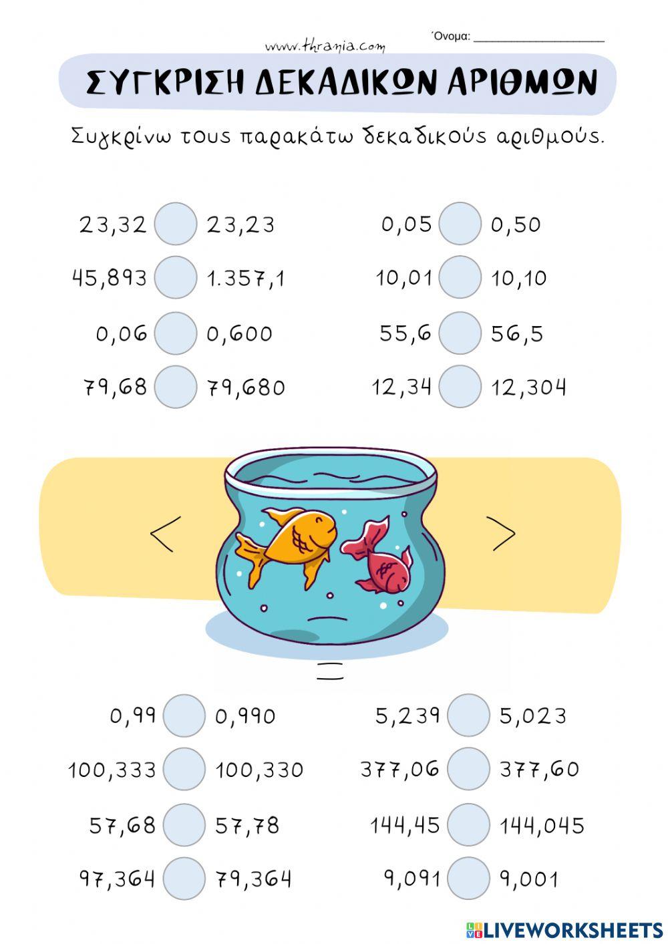
Task: Click the circle between 0,99 and 0,990
Action: (x=184, y=716)
